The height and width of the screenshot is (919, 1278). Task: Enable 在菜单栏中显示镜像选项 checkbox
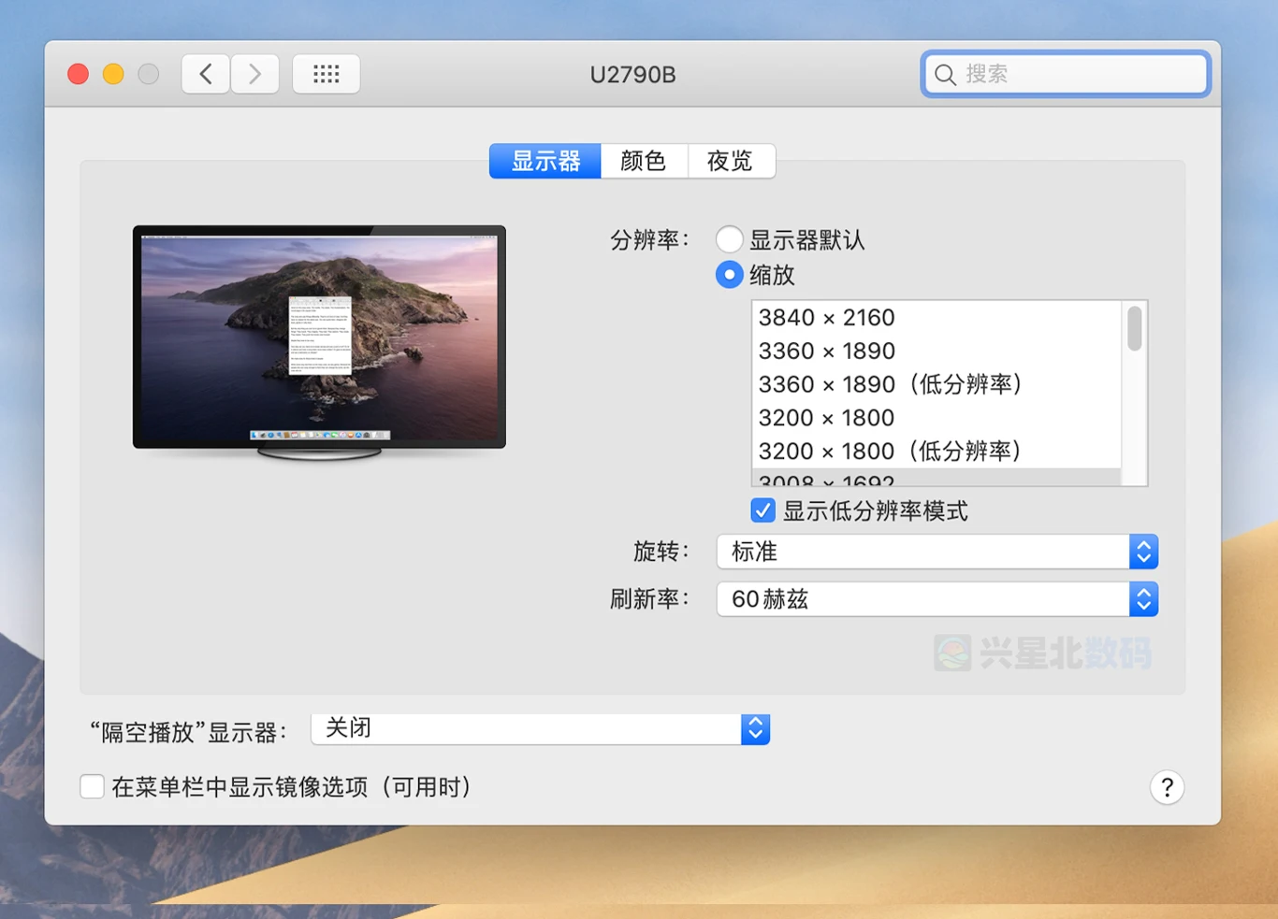92,786
